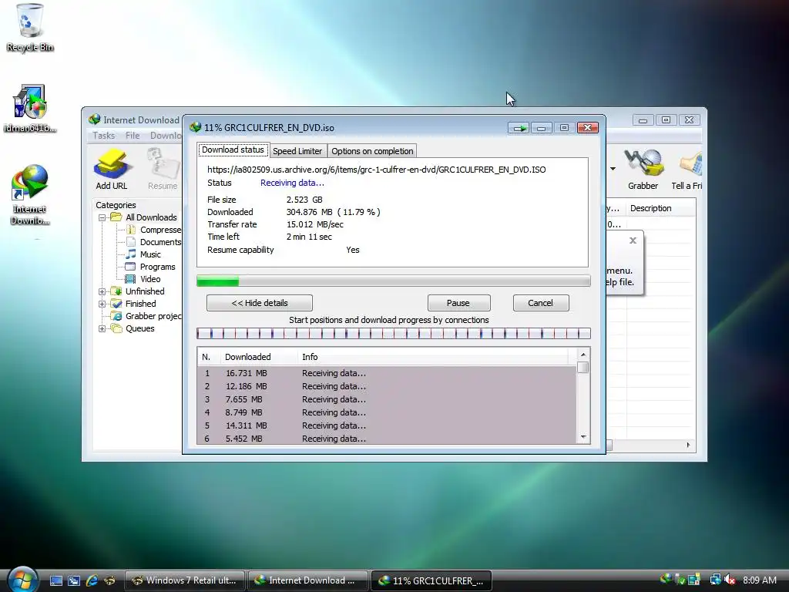This screenshot has width=789, height=592.
Task: Click the Tell a Friend toolbar icon
Action: [x=687, y=169]
